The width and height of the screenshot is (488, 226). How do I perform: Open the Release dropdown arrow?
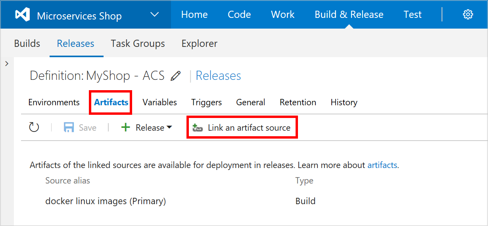tap(169, 127)
